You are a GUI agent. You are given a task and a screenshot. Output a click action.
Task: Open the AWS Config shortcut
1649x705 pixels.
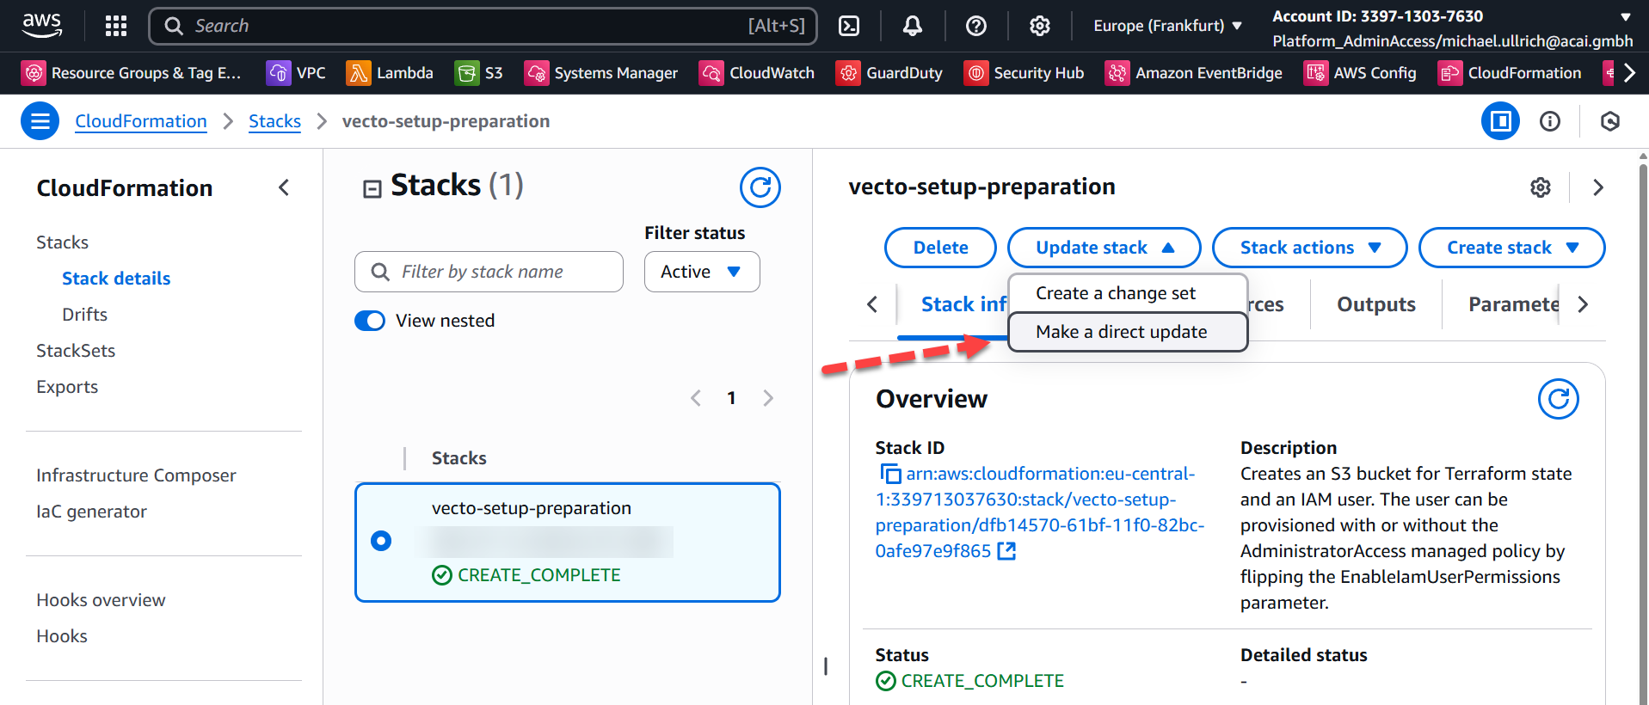(x=1360, y=73)
